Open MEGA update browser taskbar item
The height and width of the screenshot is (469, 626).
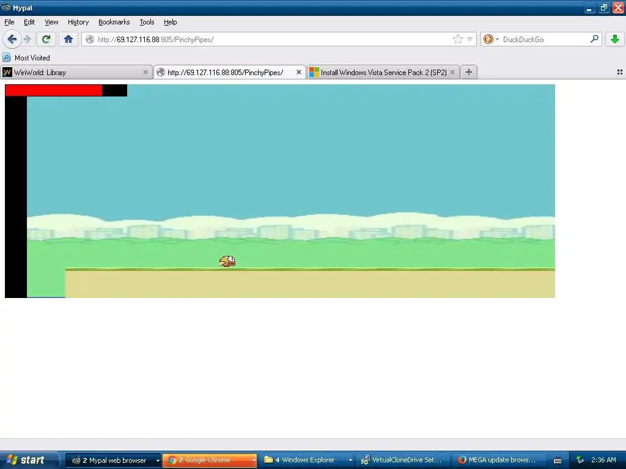click(x=498, y=460)
